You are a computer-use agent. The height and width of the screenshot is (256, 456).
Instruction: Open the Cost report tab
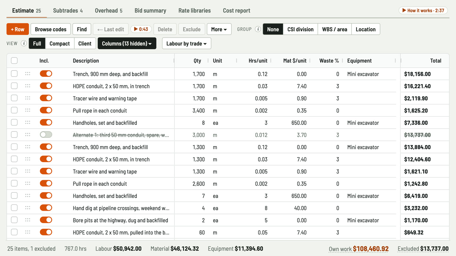(x=237, y=10)
